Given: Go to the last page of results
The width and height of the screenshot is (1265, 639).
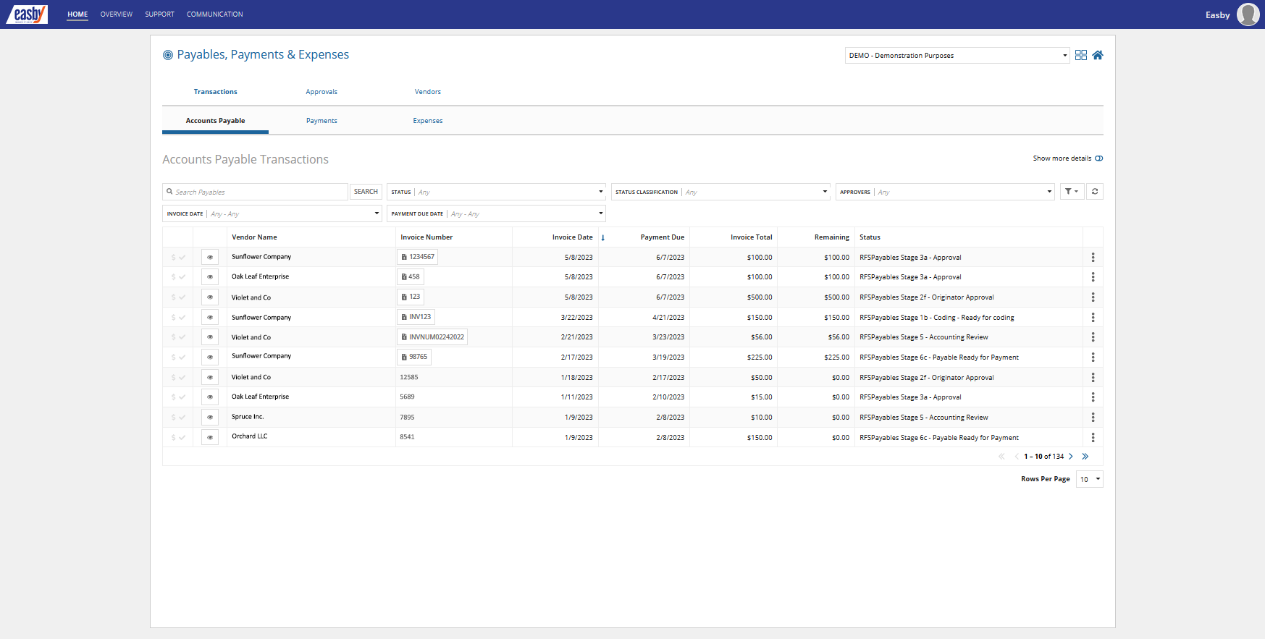Looking at the screenshot, I should (x=1085, y=457).
